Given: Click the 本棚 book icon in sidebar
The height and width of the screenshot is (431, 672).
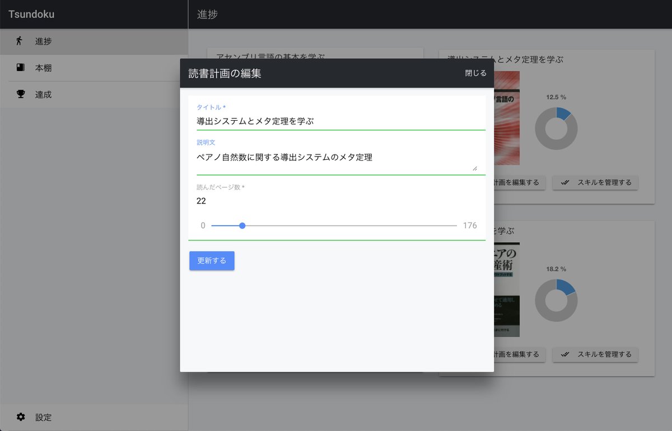Looking at the screenshot, I should pyautogui.click(x=20, y=68).
